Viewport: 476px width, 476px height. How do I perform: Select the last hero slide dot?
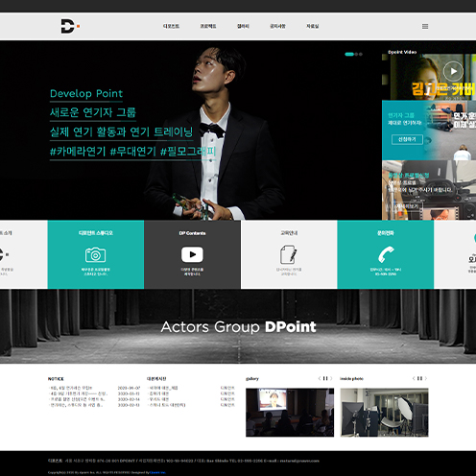361,54
